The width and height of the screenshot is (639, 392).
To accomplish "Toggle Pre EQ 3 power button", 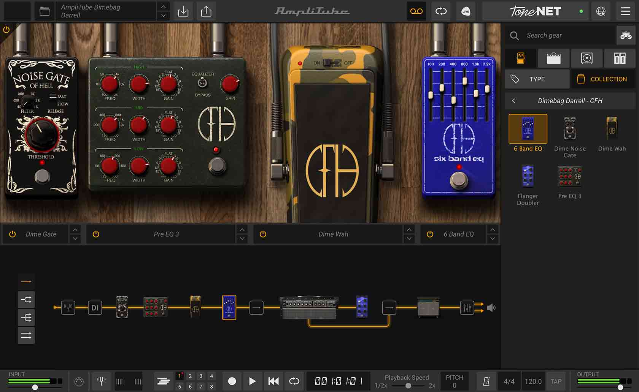I will point(96,234).
